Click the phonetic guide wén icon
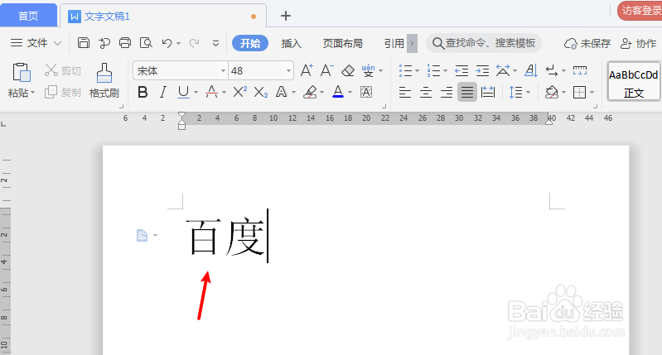The image size is (662, 355). pyautogui.click(x=368, y=70)
